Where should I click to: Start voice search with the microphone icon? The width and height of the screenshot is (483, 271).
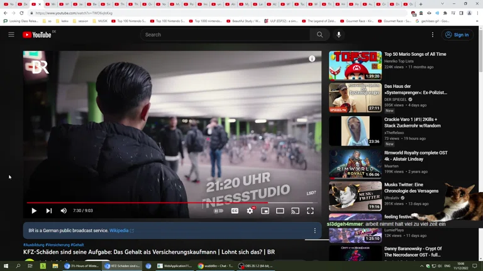pyautogui.click(x=338, y=35)
